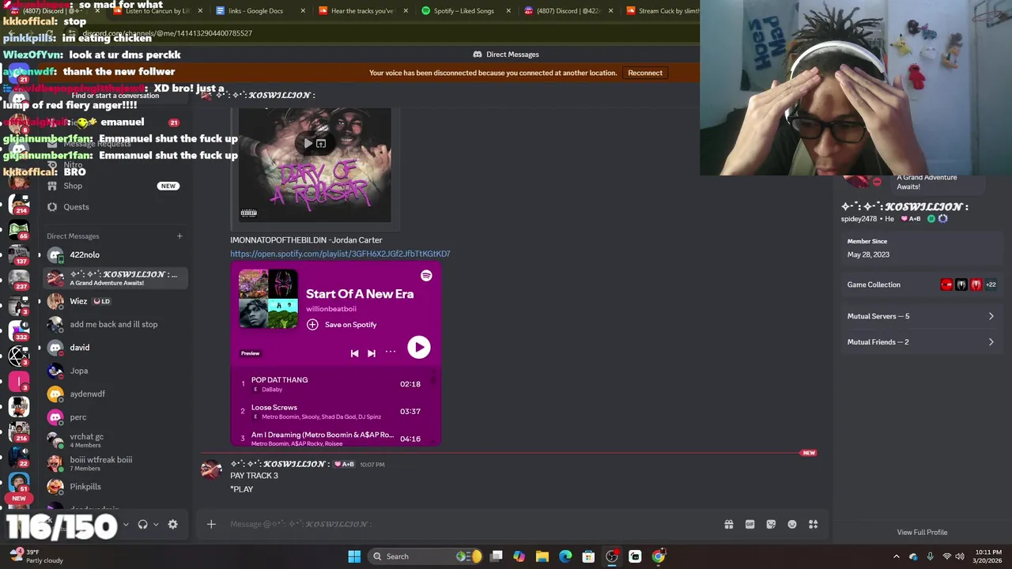Open Microsoft Store from the taskbar
Image resolution: width=1012 pixels, height=569 pixels.
click(x=588, y=556)
